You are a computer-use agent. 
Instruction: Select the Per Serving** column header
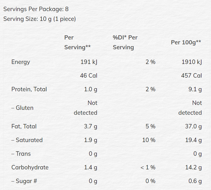pyautogui.click(x=77, y=42)
